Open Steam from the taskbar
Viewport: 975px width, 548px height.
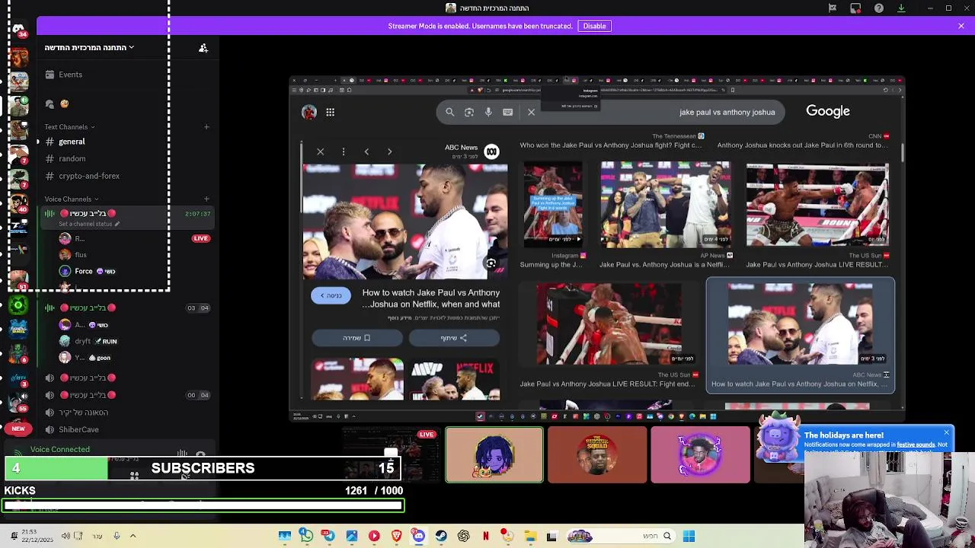tap(441, 536)
